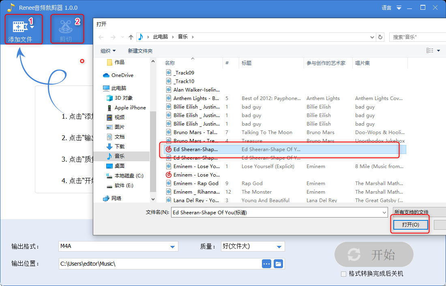The width and height of the screenshot is (446, 286).
Task: Click the 开始 start button
Action: [374, 254]
